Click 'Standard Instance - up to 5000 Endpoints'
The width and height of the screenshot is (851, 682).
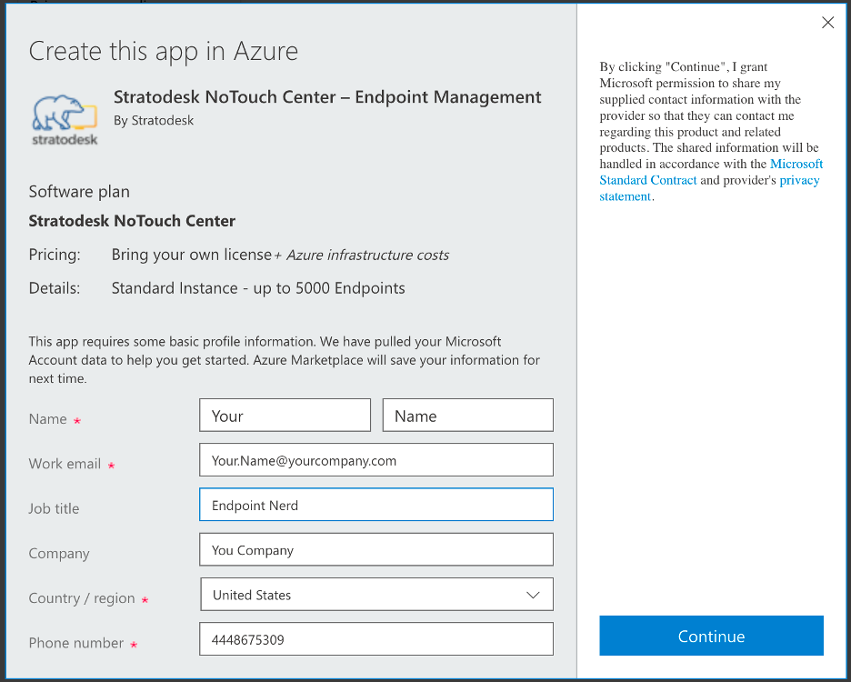pos(258,288)
